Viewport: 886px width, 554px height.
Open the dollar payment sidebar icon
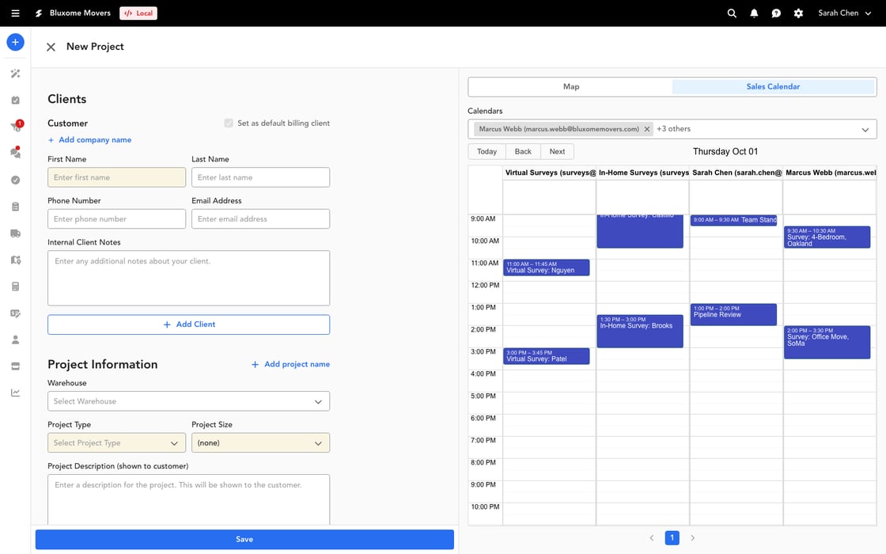coord(15,313)
